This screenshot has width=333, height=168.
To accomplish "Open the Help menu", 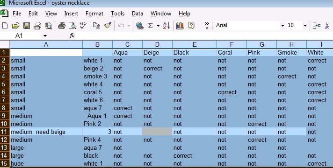I will [x=184, y=14].
